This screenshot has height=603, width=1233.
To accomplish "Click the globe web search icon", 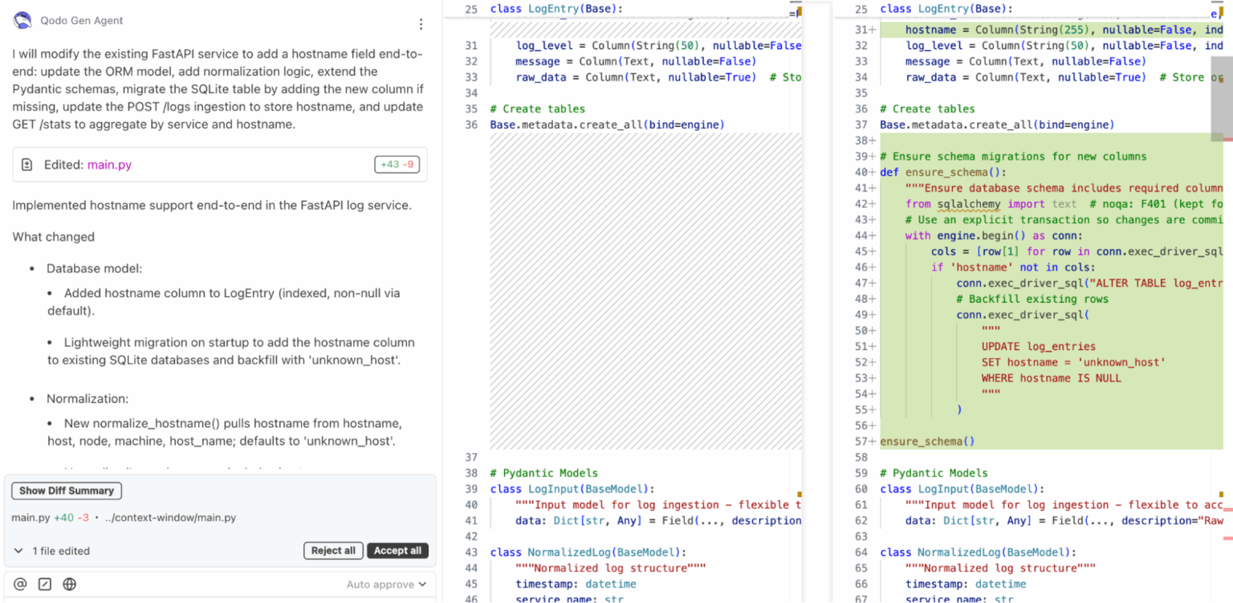I will click(70, 585).
